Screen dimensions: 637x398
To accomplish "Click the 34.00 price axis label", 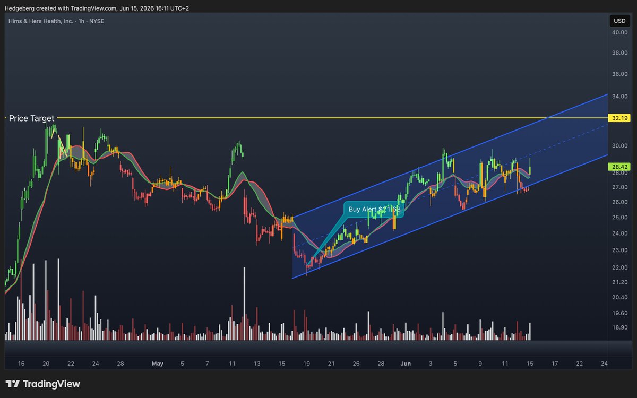I will click(x=619, y=96).
